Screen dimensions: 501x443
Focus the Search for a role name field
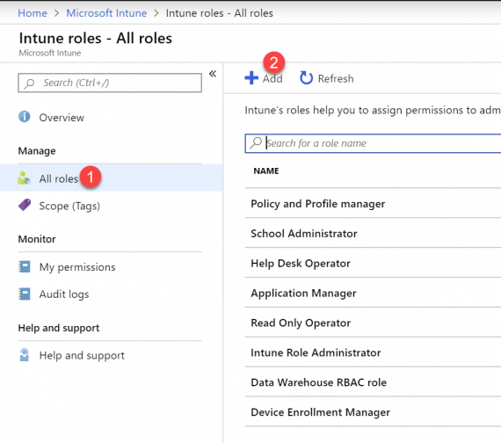point(373,143)
